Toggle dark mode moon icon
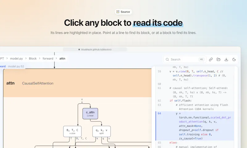This screenshot has width=247, height=148. 234,59
